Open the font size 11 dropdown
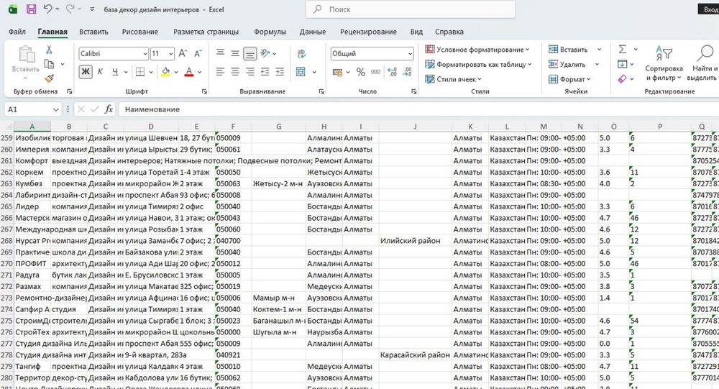This screenshot has height=389, width=719. (x=170, y=54)
